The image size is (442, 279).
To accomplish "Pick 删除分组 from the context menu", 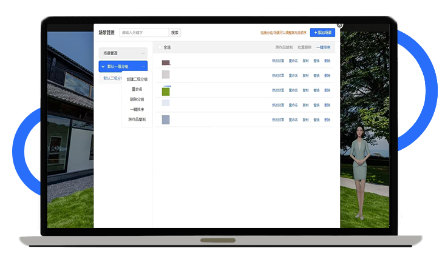I will point(137,99).
